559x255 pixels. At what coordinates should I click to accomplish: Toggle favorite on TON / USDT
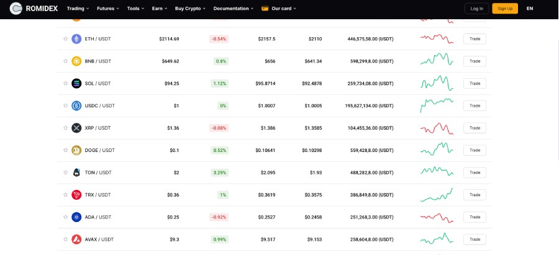(66, 172)
